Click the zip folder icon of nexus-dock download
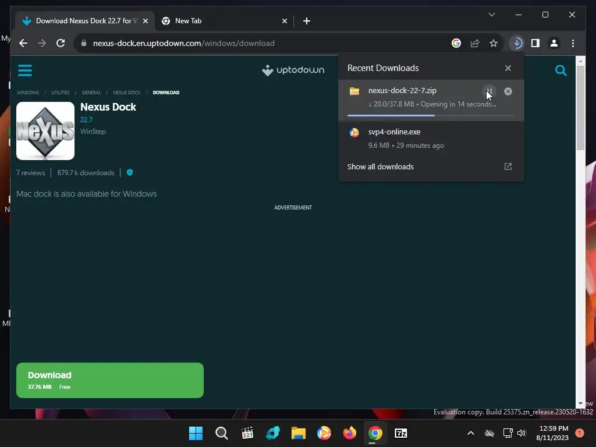596x447 pixels. (x=354, y=91)
